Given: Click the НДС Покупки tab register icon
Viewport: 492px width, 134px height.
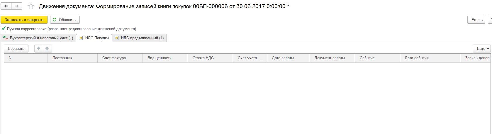Looking at the screenshot, I should [81, 38].
